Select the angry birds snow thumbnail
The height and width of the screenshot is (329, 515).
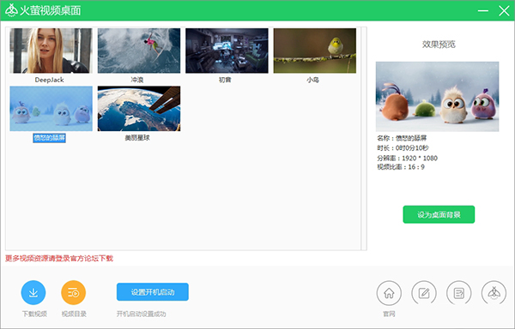point(51,109)
